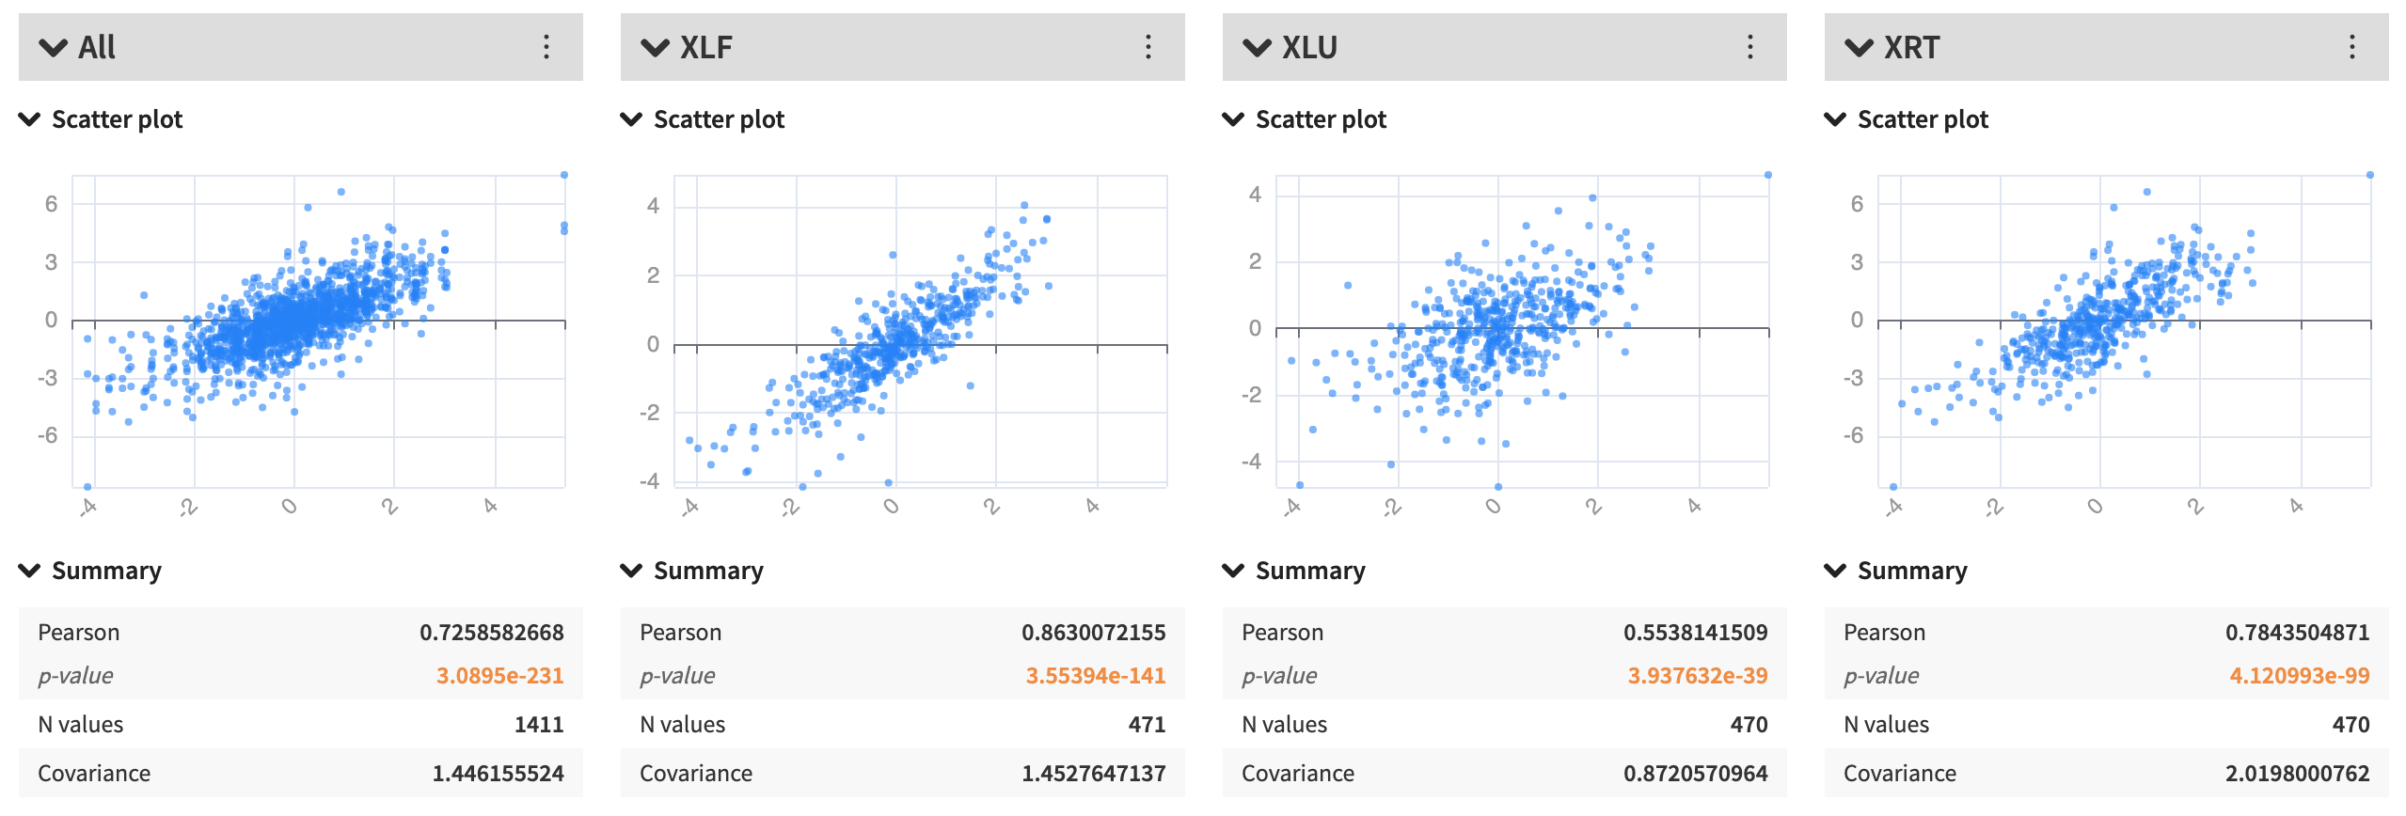Click the XRT Pearson value 0.7843504871
Screen dimensions: 2406x816
2297,633
